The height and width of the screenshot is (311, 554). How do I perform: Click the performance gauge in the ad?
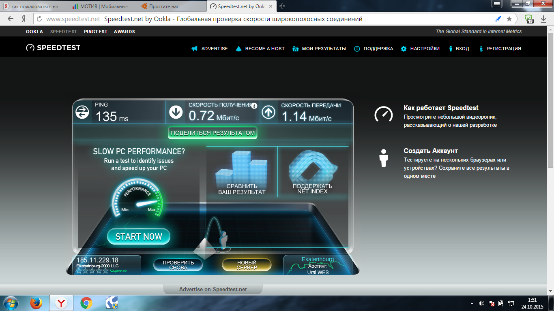pos(137,199)
